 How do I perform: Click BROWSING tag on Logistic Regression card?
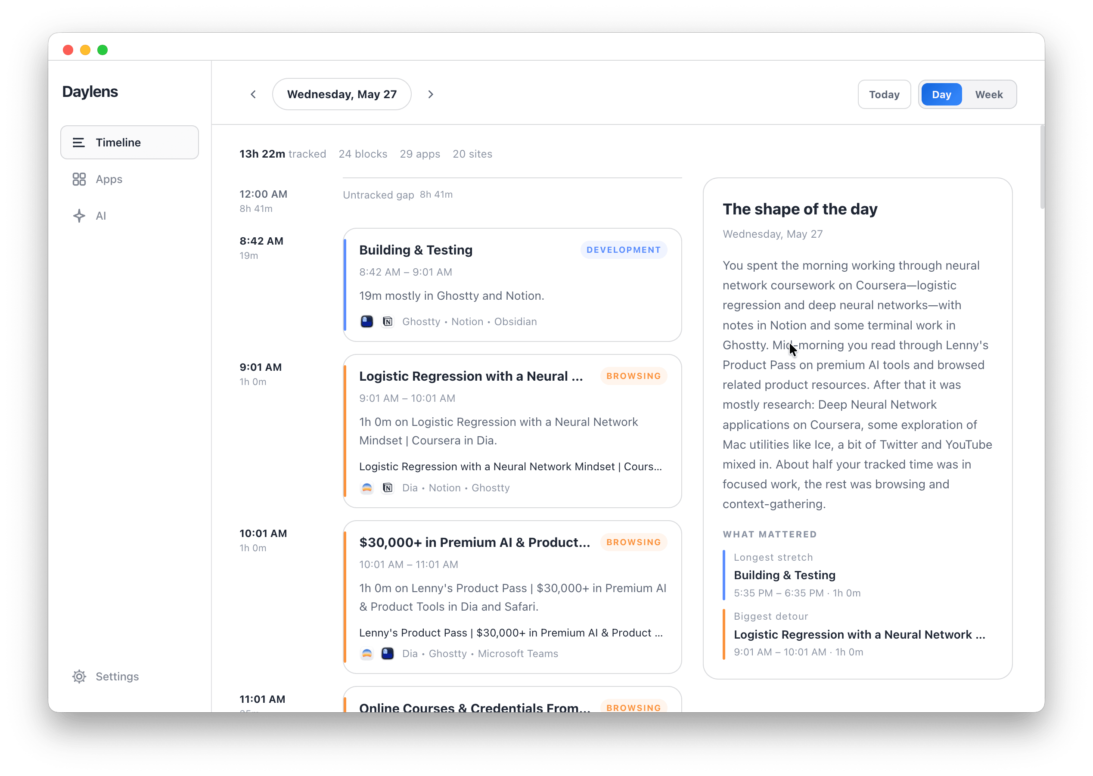click(x=633, y=376)
